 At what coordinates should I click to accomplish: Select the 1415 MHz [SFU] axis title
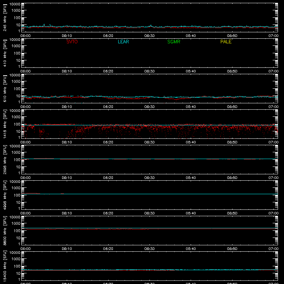pyautogui.click(x=5, y=124)
